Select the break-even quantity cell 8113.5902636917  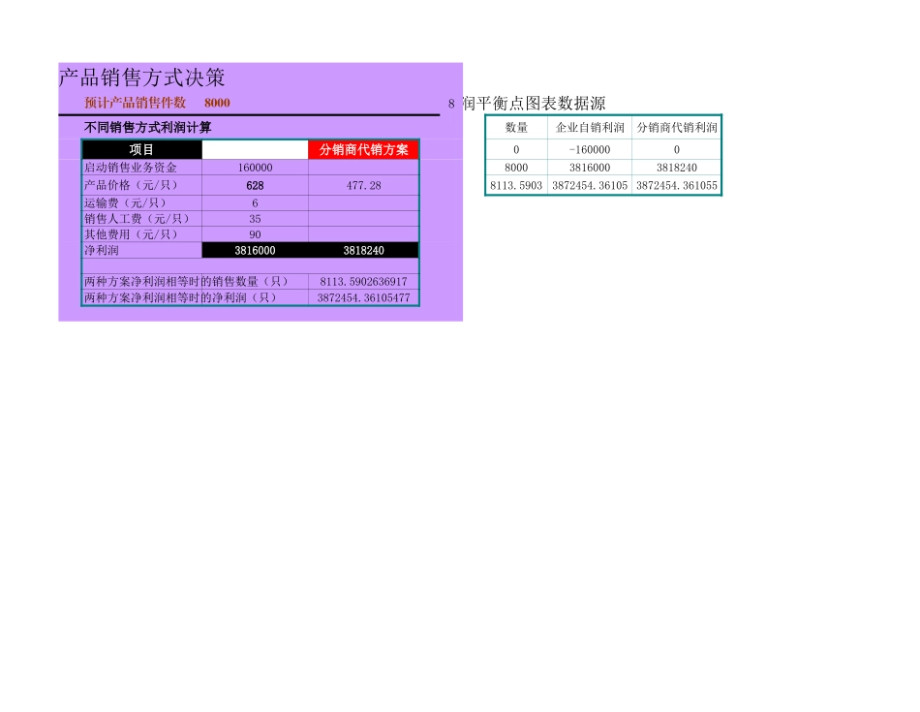coord(362,281)
